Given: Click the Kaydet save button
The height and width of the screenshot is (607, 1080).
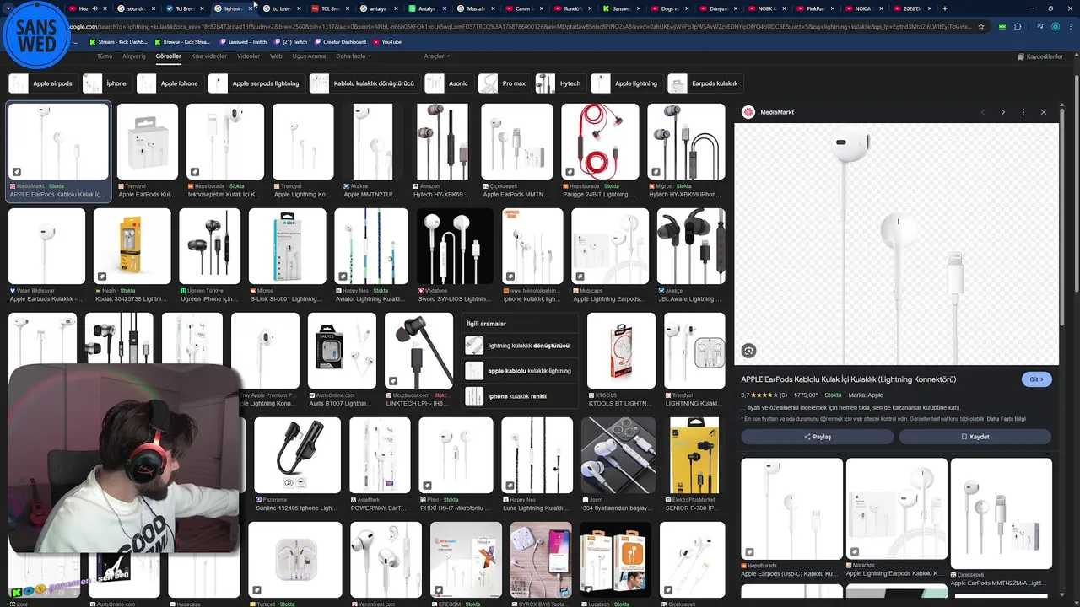Looking at the screenshot, I should [x=975, y=437].
